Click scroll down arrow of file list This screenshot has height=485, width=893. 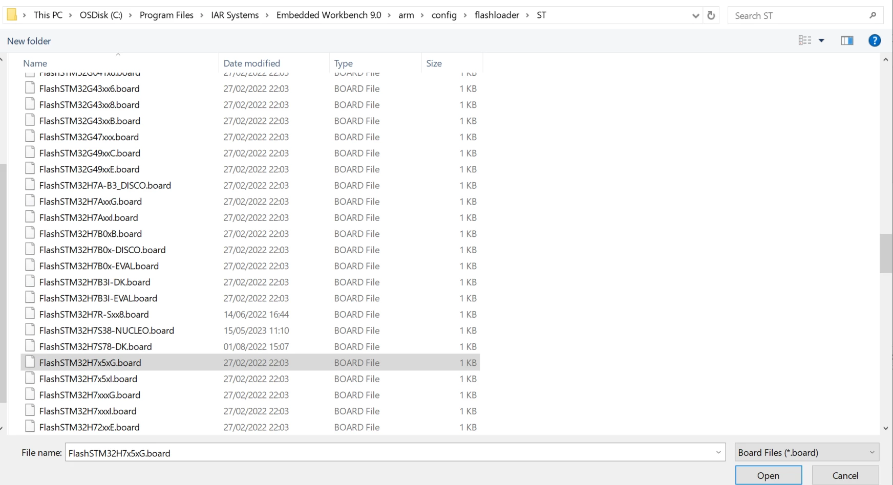click(886, 428)
